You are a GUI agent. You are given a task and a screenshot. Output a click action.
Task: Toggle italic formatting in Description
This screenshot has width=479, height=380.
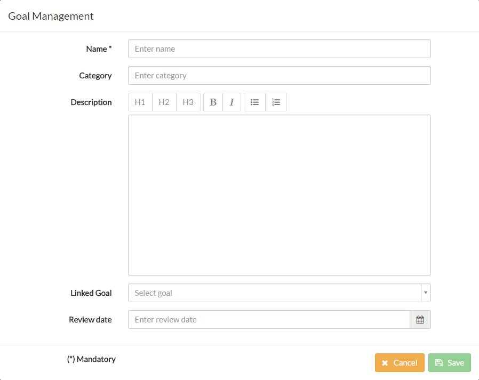pos(231,102)
